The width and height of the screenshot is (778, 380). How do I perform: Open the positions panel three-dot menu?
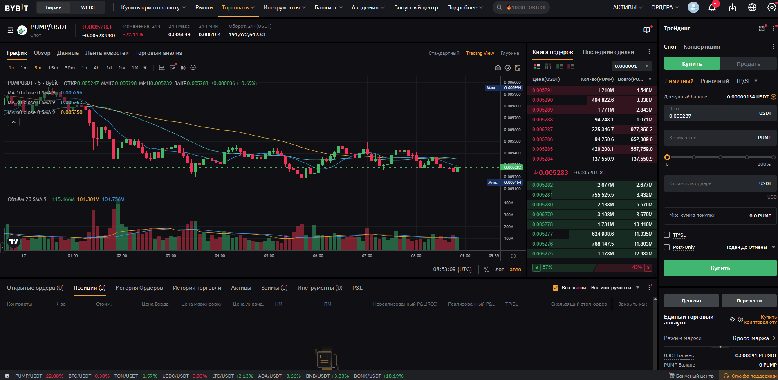[649, 288]
